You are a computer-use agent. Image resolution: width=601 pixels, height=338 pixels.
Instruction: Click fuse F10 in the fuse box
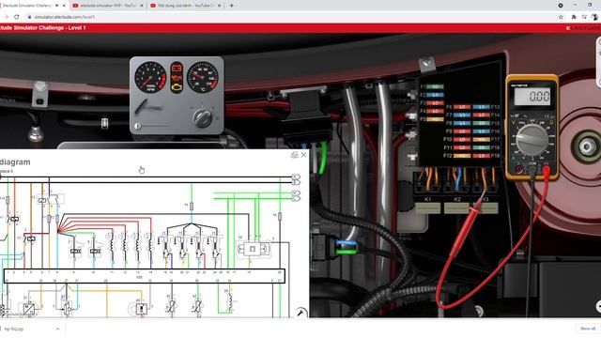[462, 140]
